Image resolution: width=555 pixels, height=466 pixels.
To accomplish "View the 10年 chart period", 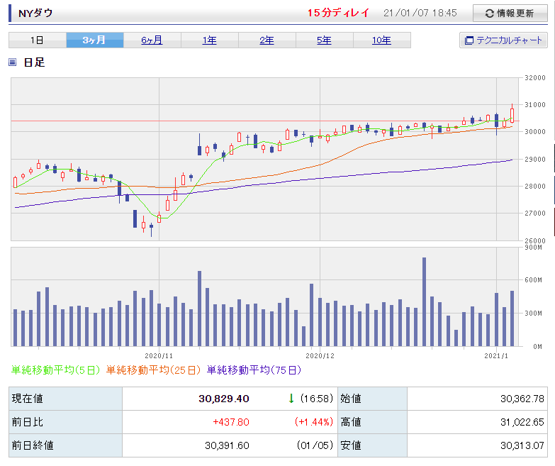I will coord(381,40).
